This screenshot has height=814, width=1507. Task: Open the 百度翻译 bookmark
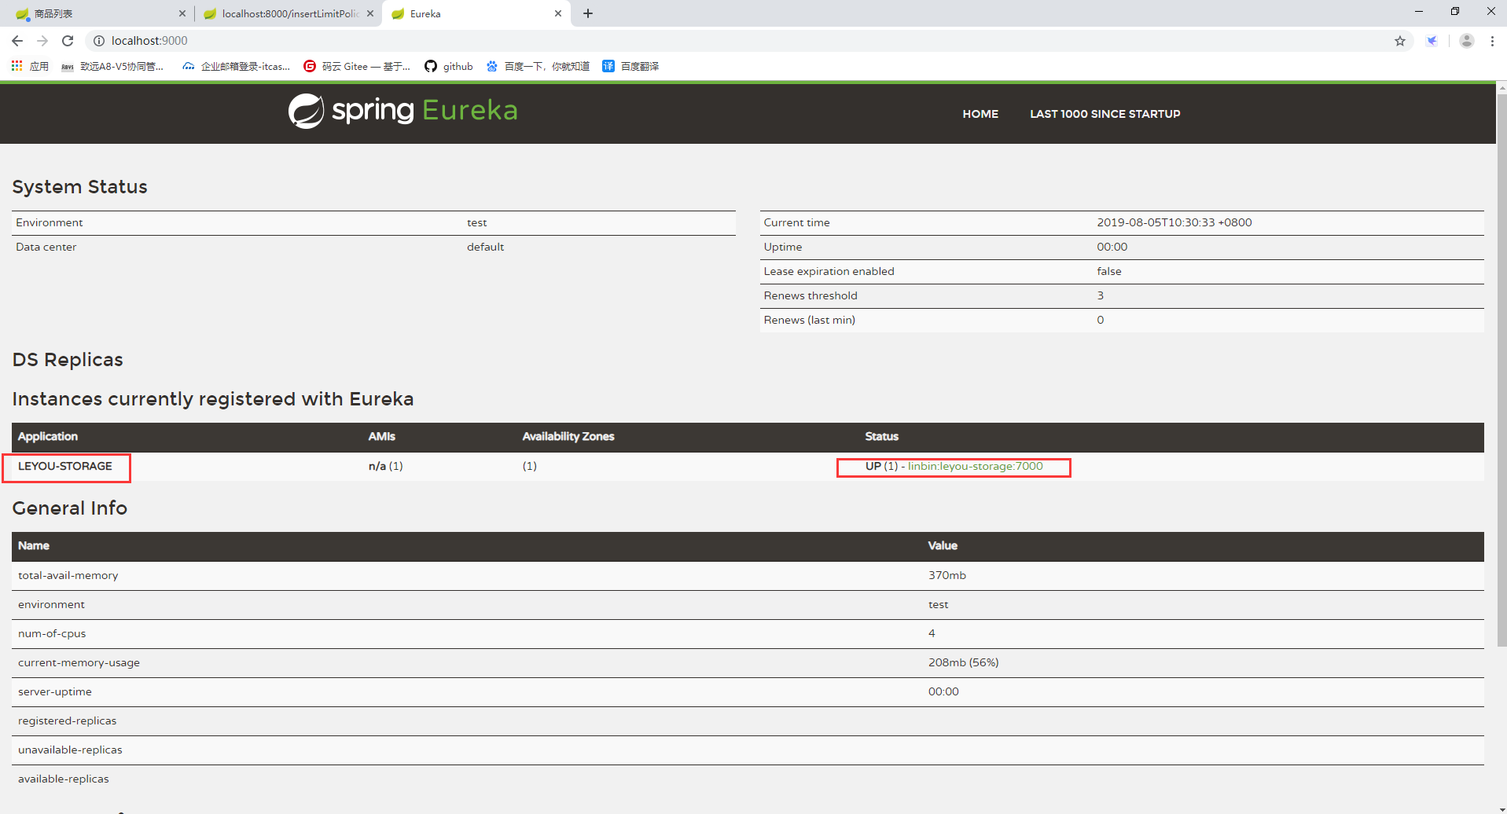coord(630,67)
